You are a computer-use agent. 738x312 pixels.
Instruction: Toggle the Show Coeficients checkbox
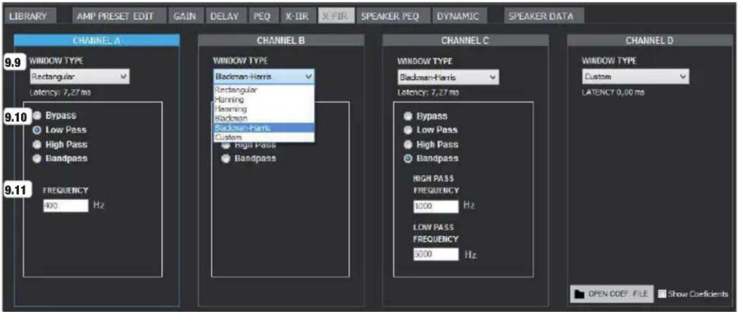tap(663, 294)
